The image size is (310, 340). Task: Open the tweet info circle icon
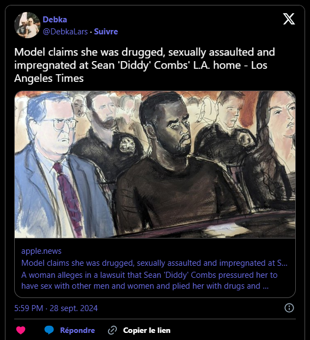[289, 308]
